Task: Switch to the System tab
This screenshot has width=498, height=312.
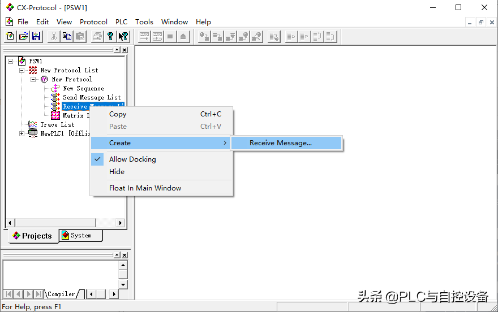Action: [81, 235]
